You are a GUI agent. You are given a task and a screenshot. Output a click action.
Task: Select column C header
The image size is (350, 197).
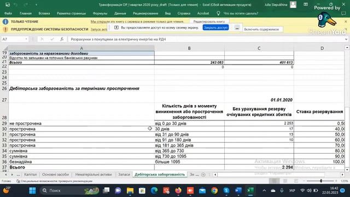tap(259, 48)
